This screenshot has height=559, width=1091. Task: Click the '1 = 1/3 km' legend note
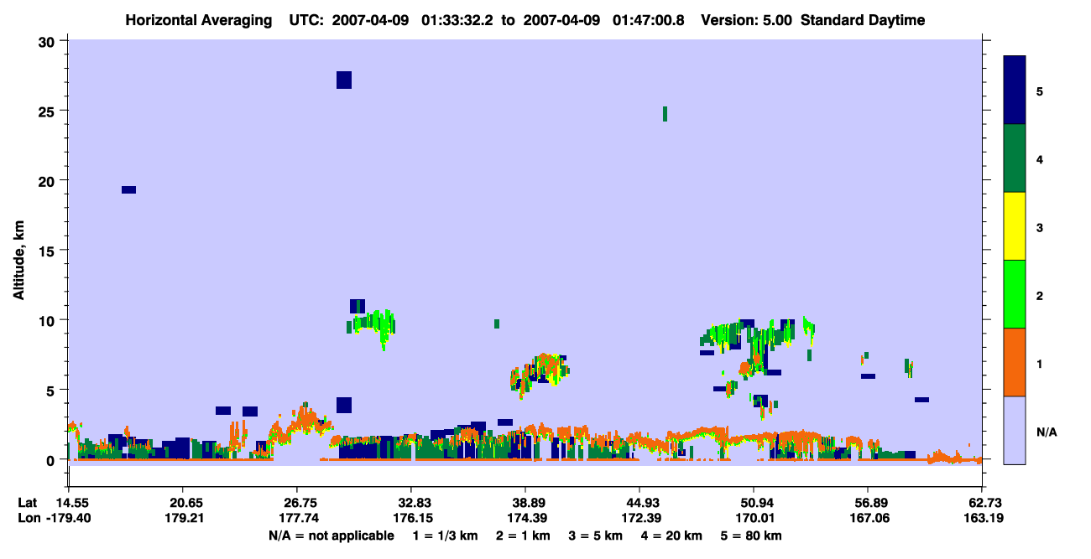coord(446,536)
